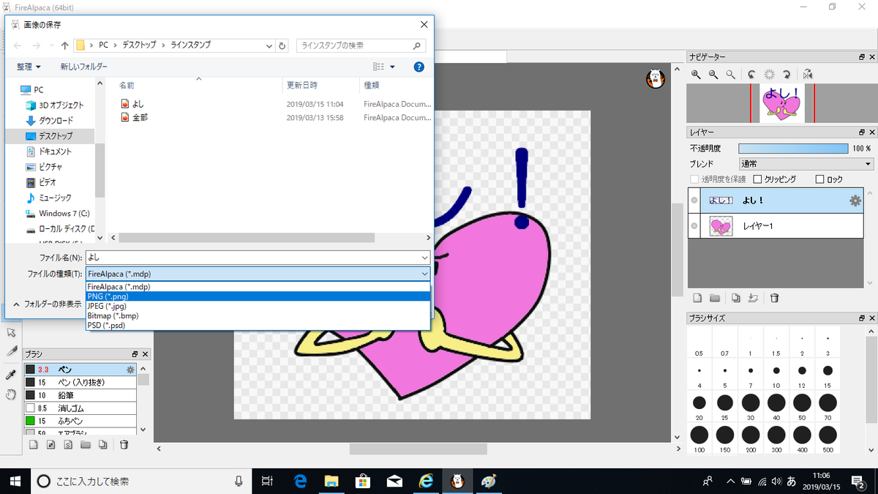The height and width of the screenshot is (494, 878).
Task: Open ブレンド mode dropdown
Action: 806,164
